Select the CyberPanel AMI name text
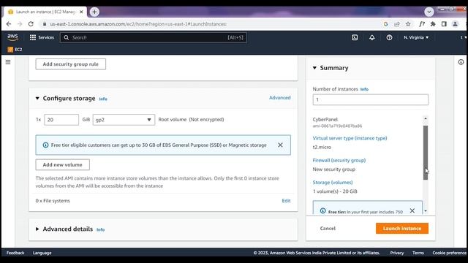Image resolution: width=468 pixels, height=263 pixels. 325,119
